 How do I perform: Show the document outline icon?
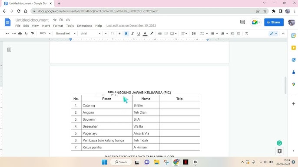(x=9, y=50)
